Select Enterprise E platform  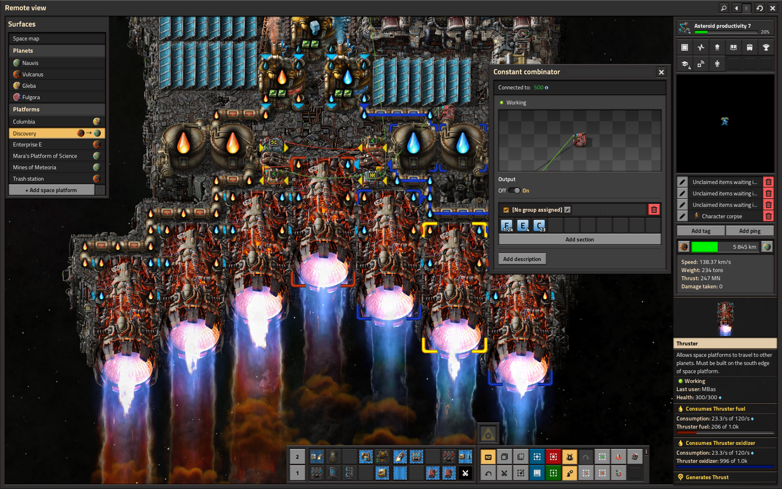click(57, 145)
